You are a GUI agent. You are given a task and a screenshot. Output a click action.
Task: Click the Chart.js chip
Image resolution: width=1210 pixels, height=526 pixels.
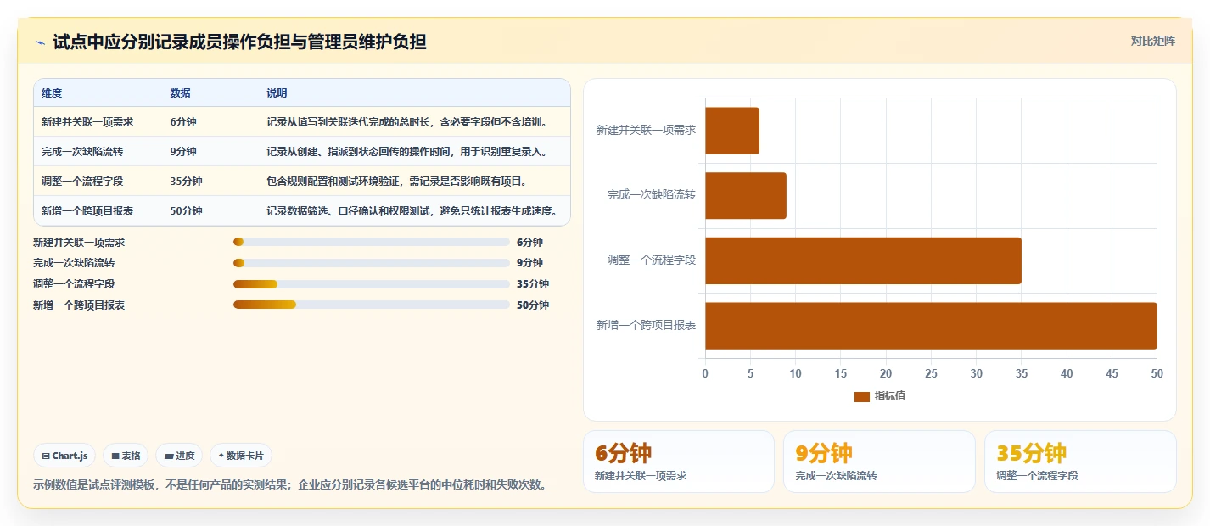(x=64, y=456)
